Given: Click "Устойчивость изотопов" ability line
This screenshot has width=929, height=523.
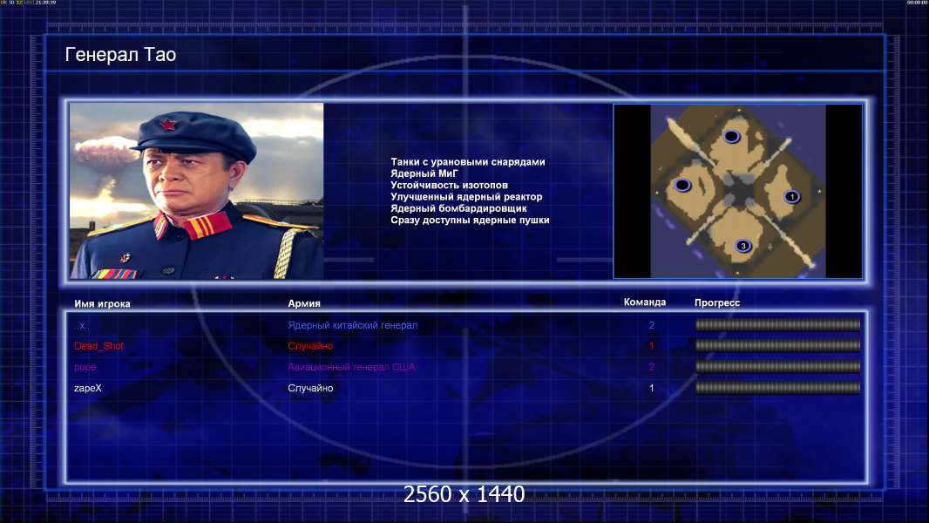Looking at the screenshot, I should pos(449,185).
